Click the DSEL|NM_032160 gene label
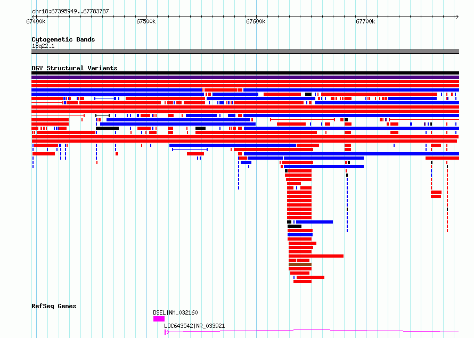The width and height of the screenshot is (474, 338). coord(175,312)
